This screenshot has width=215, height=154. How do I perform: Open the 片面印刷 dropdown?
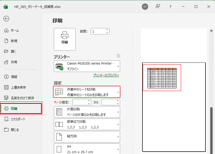[x=87, y=112]
